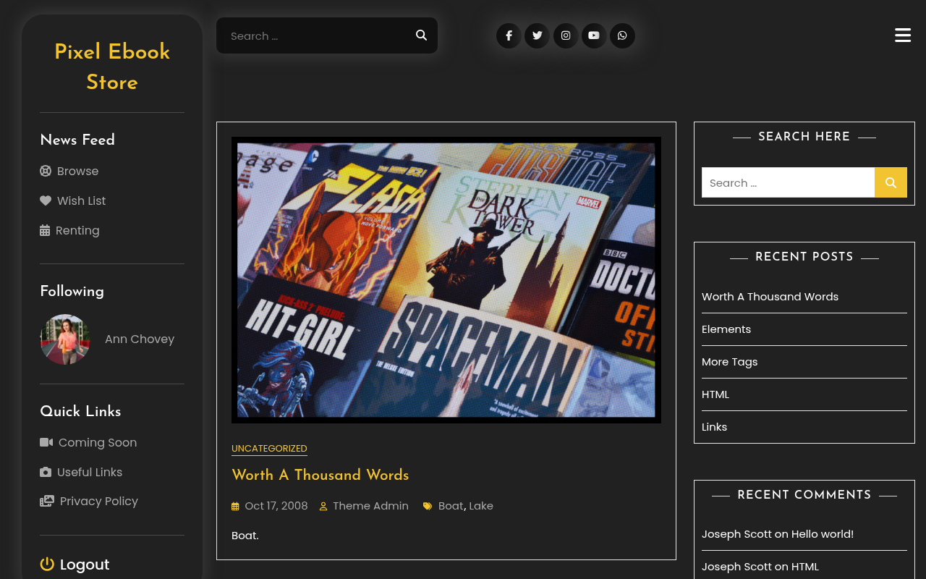
Task: Open Theme Admin author link
Action: point(370,506)
